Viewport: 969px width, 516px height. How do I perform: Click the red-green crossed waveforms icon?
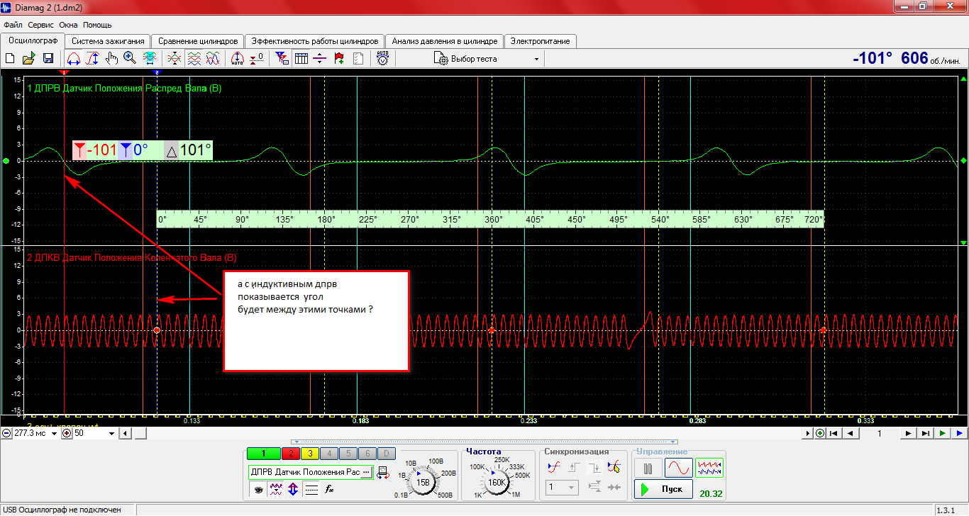175,59
